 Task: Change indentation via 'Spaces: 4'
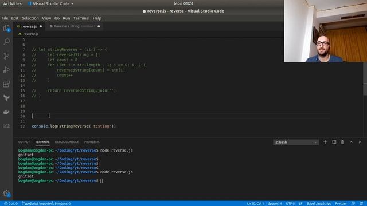pyautogui.click(x=275, y=204)
